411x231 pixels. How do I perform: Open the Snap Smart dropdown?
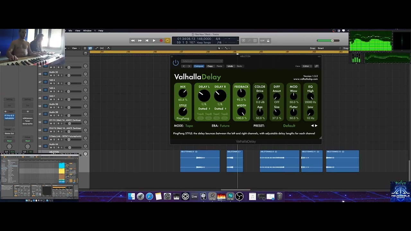(329, 48)
